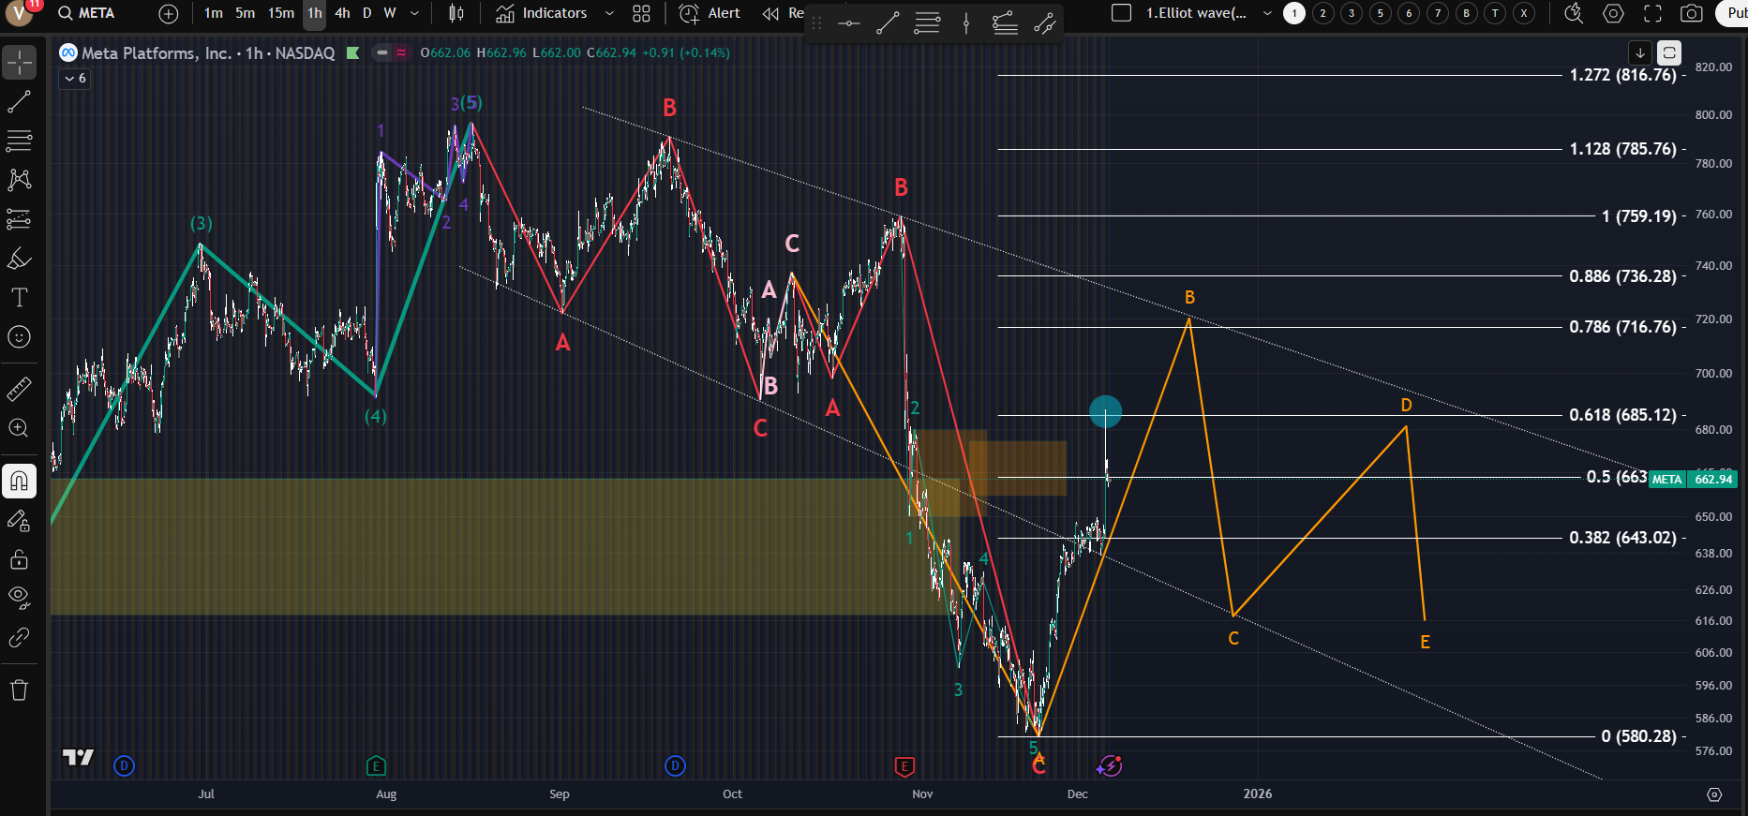Toggle hide all drawings eye icon
Image resolution: width=1748 pixels, height=816 pixels.
click(x=19, y=597)
